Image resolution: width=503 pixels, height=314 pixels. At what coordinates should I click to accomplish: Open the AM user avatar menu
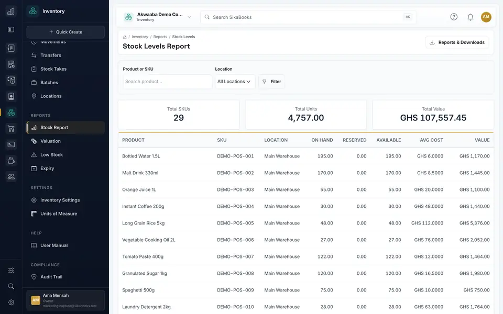tap(486, 17)
